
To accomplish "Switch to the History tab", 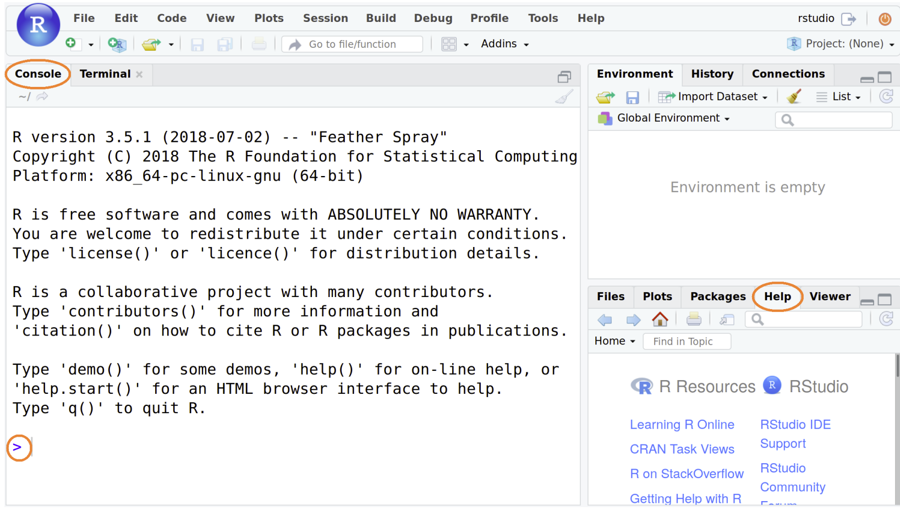I will coord(712,74).
